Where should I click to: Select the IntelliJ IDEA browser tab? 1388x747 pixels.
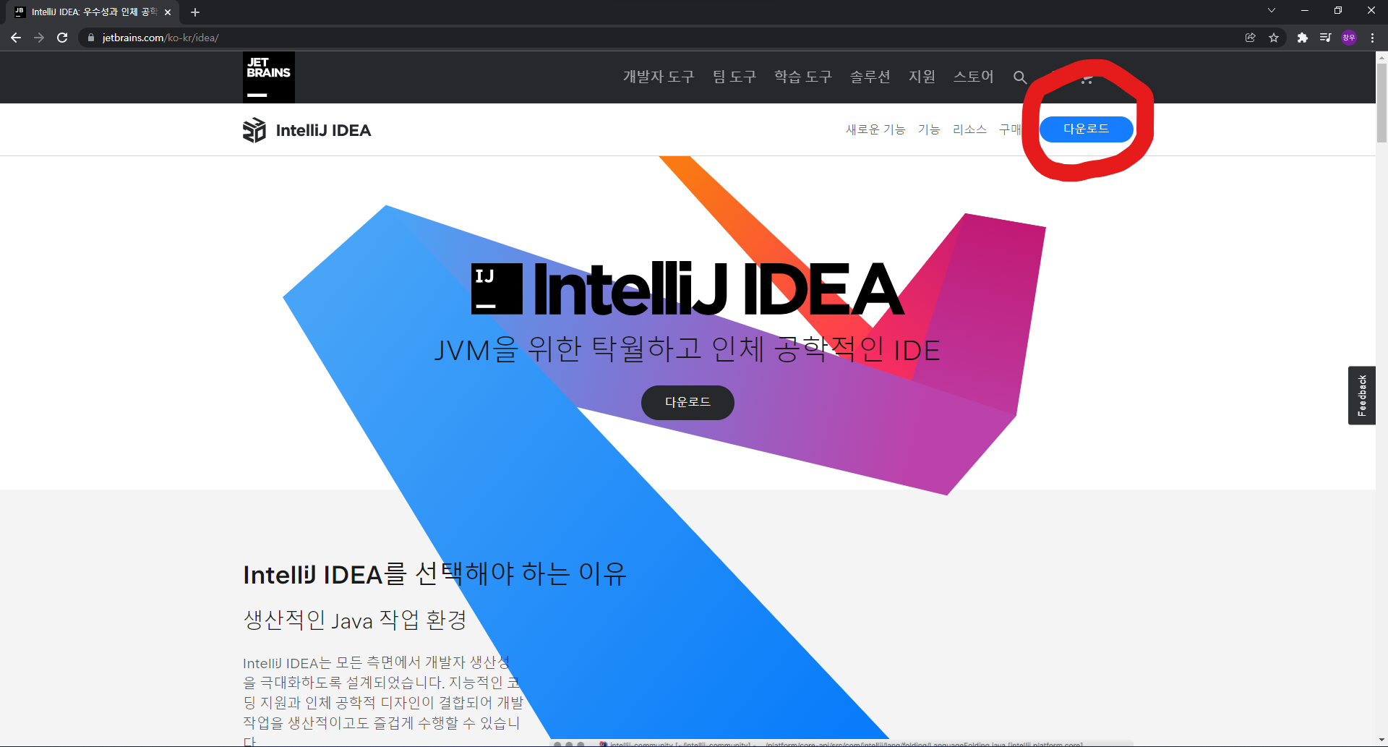coord(94,12)
